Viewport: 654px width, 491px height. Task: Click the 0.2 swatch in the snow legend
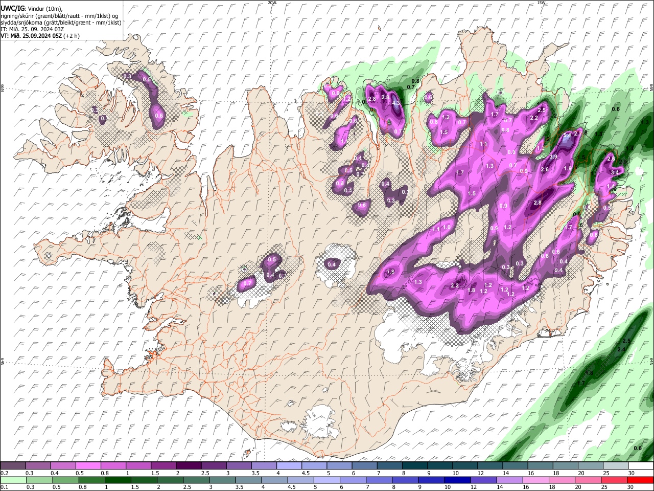(x=13, y=466)
